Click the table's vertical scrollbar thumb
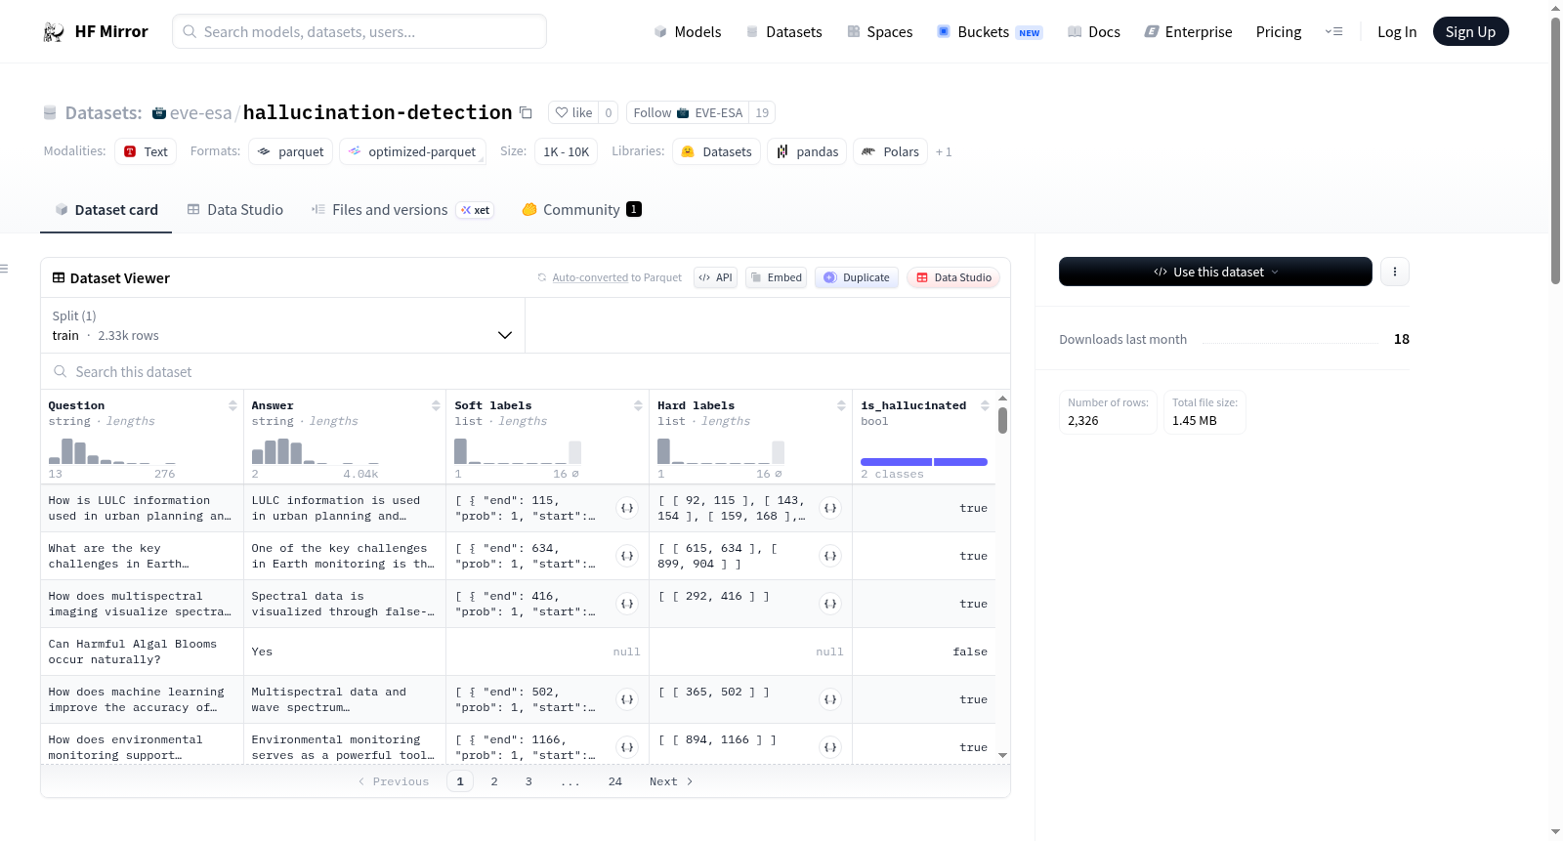This screenshot has height=841, width=1563. coord(1002,420)
